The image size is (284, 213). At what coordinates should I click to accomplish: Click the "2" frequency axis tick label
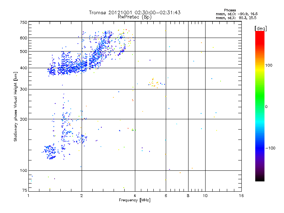[x=82, y=196]
